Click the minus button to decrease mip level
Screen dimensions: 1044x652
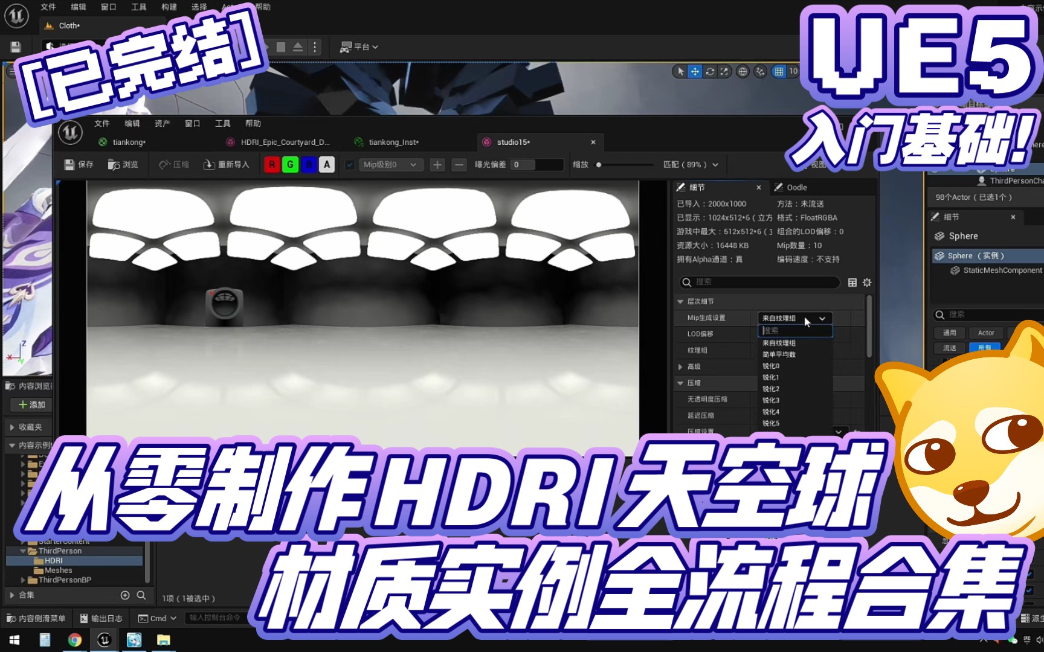[459, 164]
